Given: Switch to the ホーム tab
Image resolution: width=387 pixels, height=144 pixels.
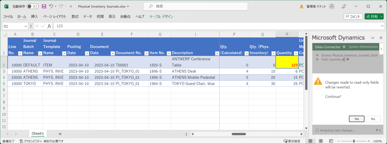Looking at the screenshot, I should click(x=22, y=17).
